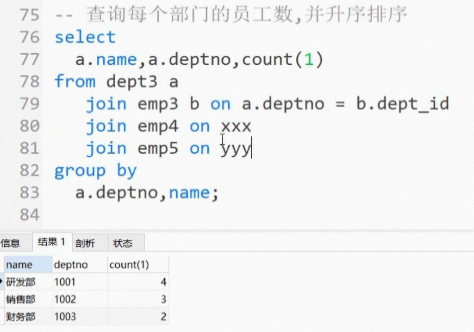Viewport: 474px width, 332px height.
Task: Click the xxx placeholder on line 80
Action: [236, 127]
